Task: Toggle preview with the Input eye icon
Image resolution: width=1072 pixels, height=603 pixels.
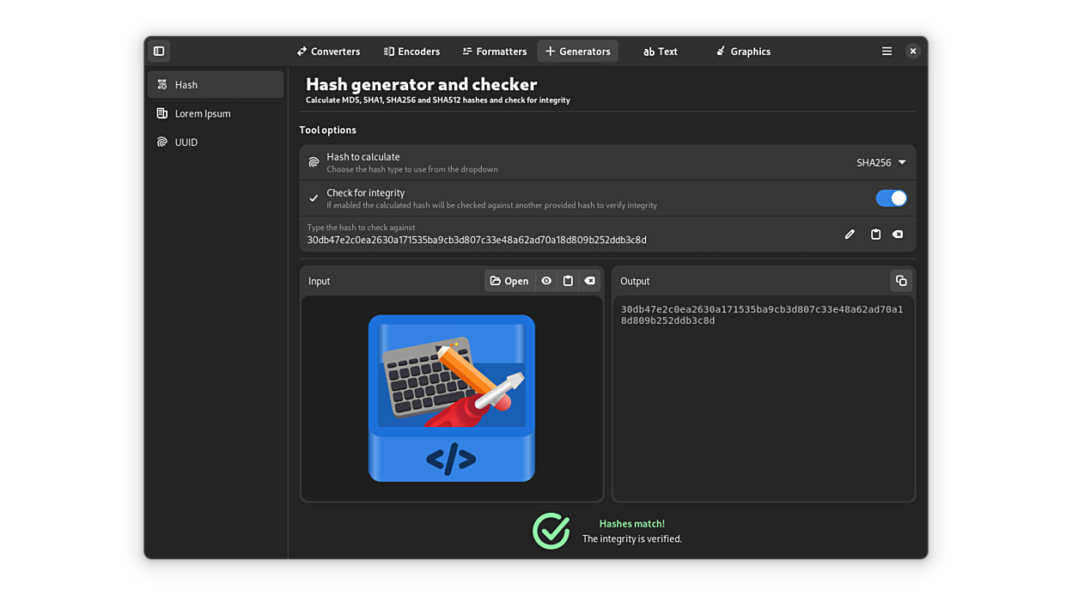Action: [546, 280]
